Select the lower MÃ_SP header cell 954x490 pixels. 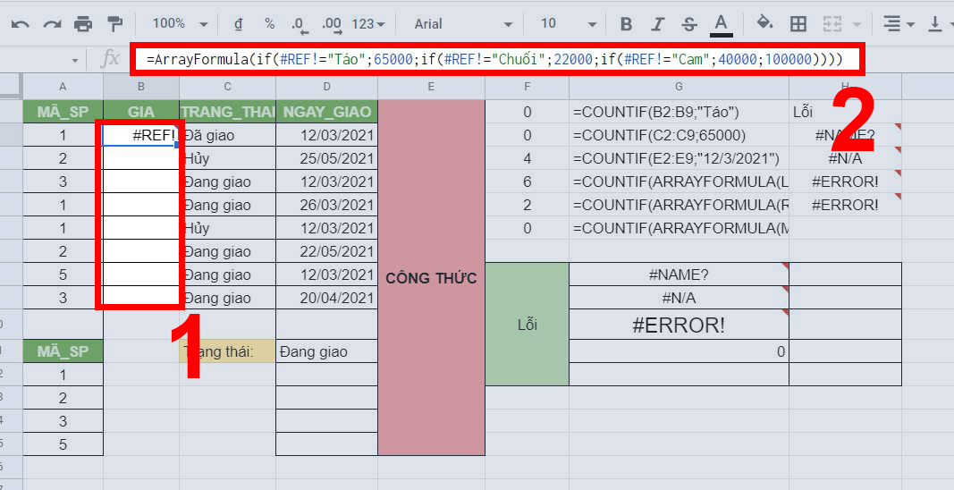63,351
